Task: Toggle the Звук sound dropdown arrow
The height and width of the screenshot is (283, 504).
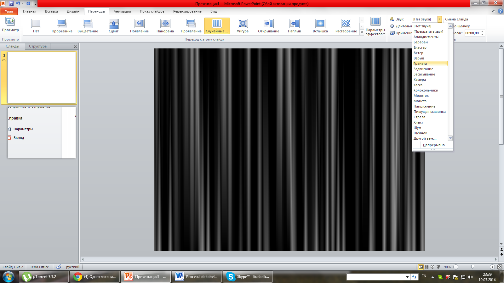Action: (x=439, y=19)
